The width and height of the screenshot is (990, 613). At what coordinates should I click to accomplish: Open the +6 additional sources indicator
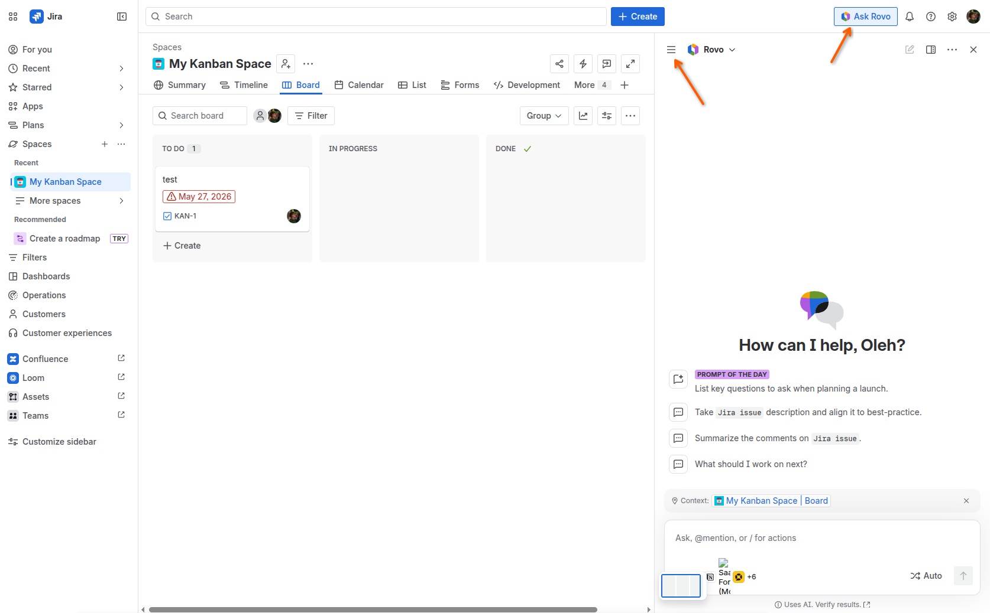[751, 577]
